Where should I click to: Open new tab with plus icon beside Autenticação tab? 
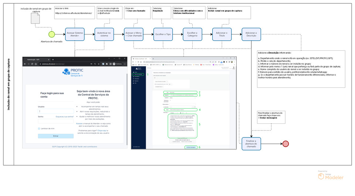(x=53, y=59)
